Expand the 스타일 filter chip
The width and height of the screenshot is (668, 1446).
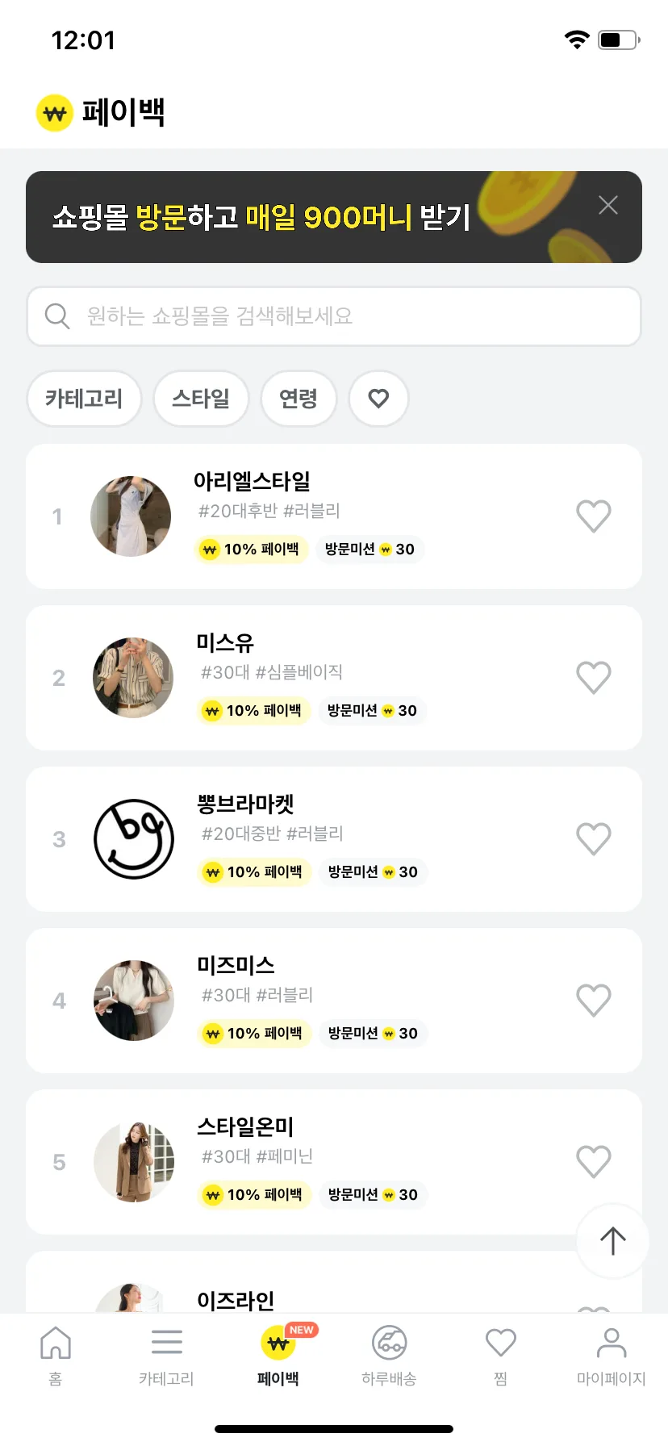click(x=201, y=399)
